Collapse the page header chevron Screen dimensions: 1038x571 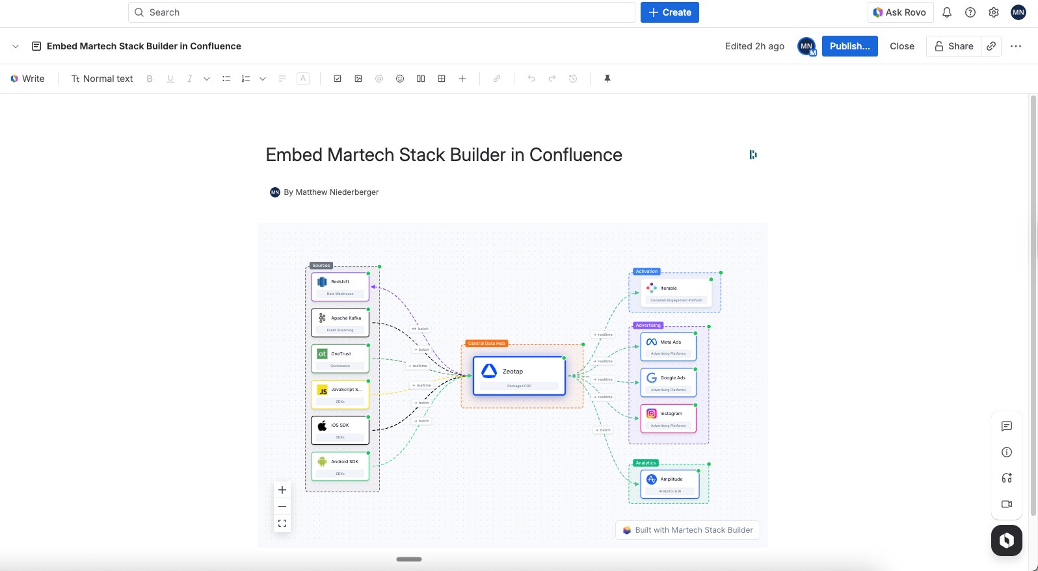pyautogui.click(x=16, y=46)
